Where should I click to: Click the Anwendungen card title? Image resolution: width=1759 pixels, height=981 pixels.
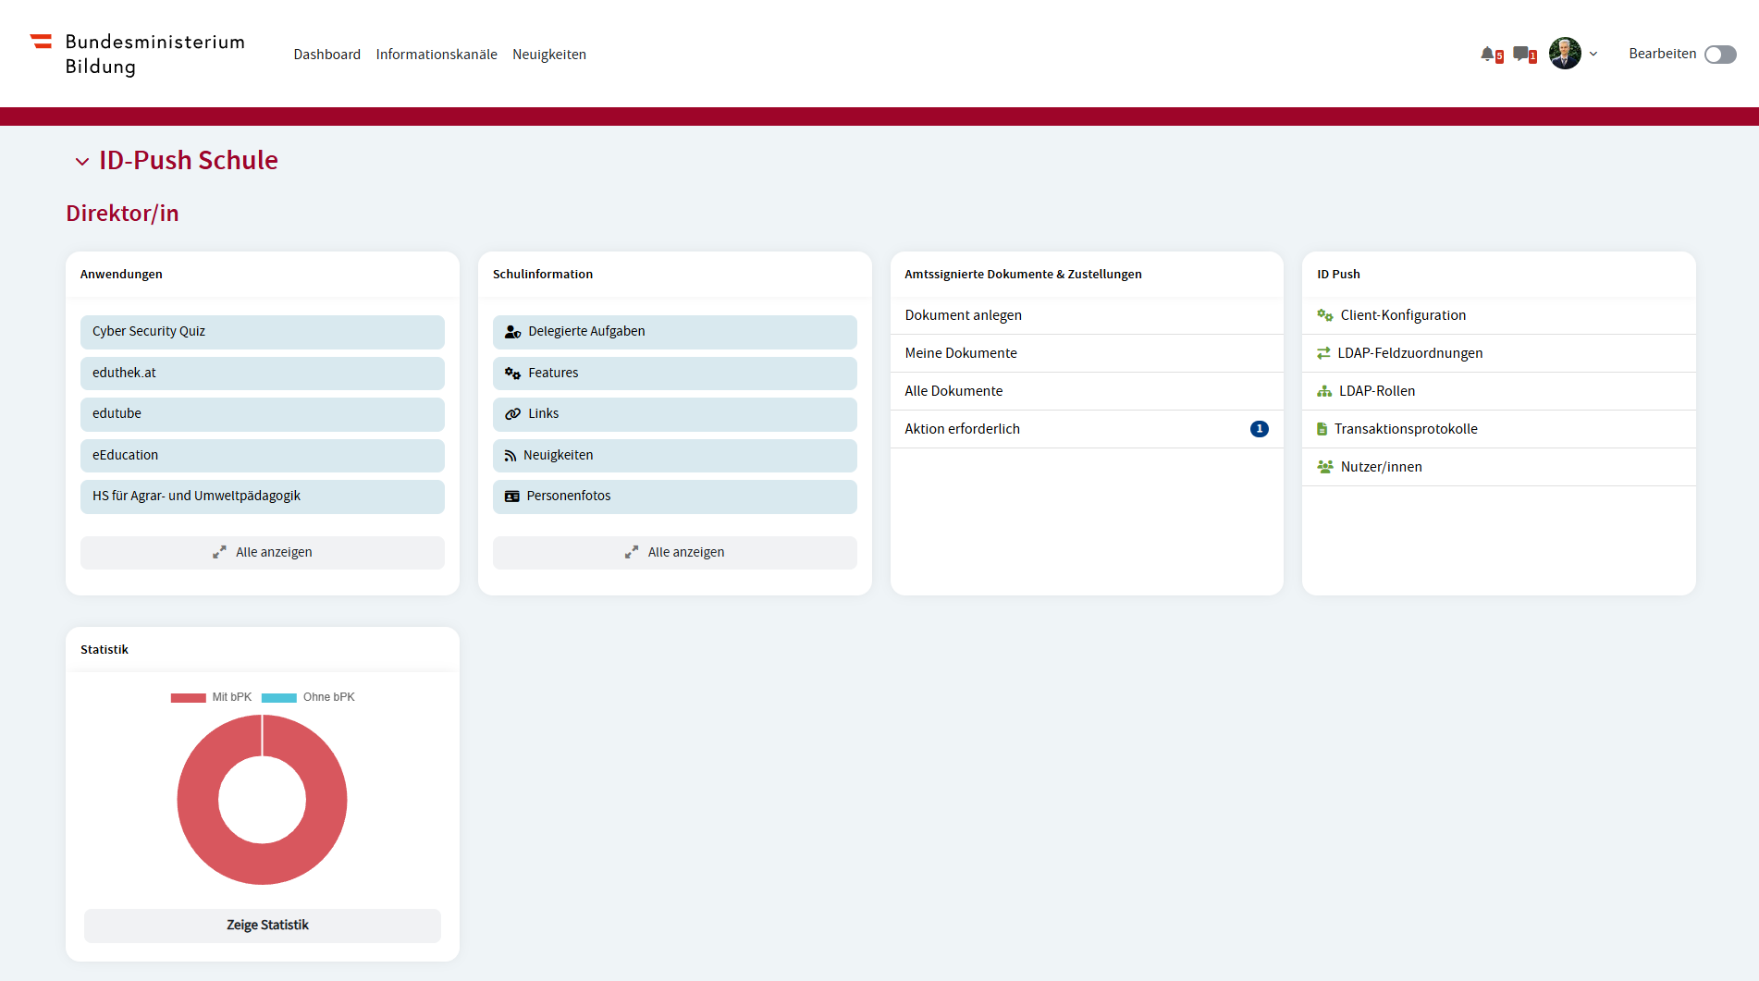pyautogui.click(x=121, y=275)
